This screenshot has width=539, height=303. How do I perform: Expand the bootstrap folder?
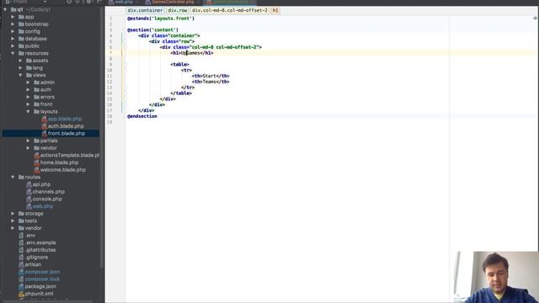[13, 24]
